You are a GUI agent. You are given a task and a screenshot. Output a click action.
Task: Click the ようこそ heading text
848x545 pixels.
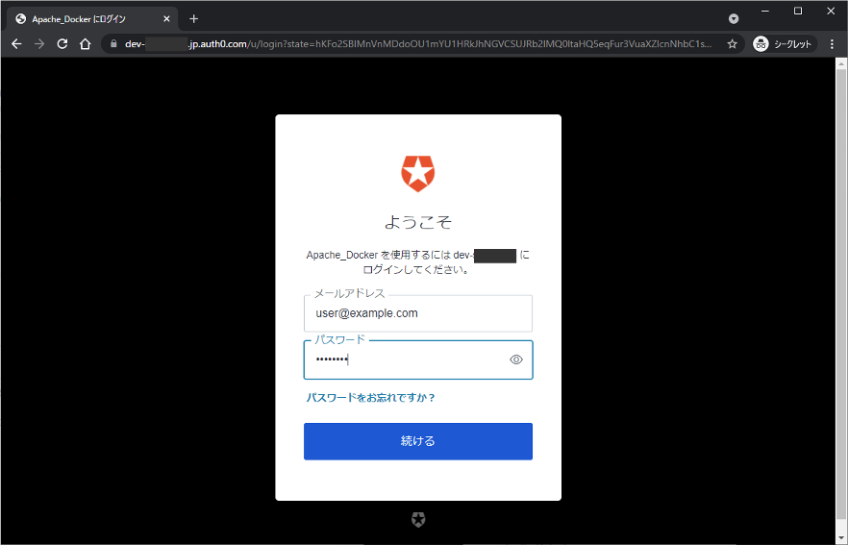[x=418, y=222]
